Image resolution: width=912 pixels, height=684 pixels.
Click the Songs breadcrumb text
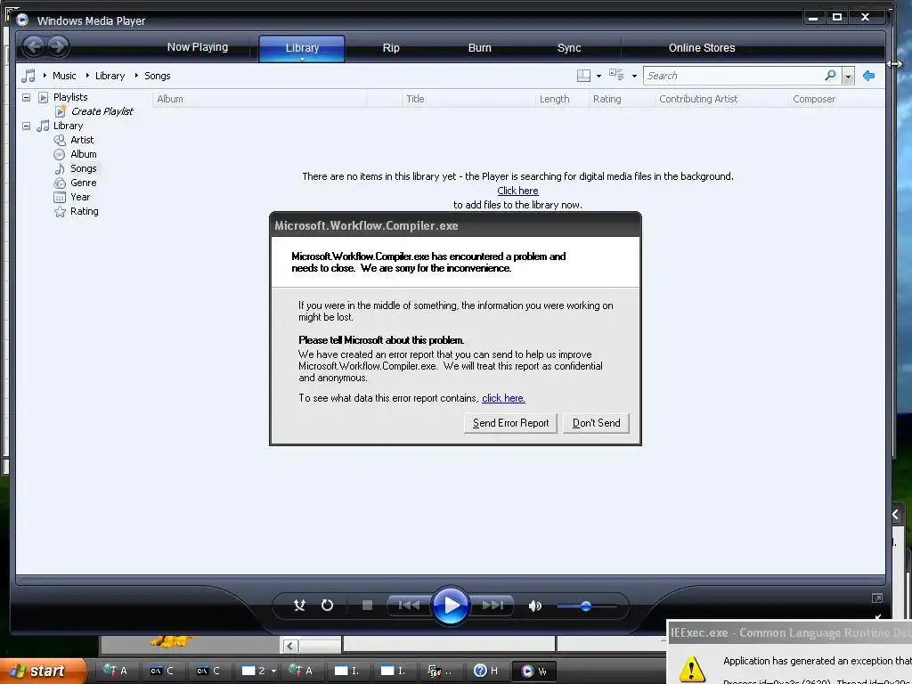[157, 76]
